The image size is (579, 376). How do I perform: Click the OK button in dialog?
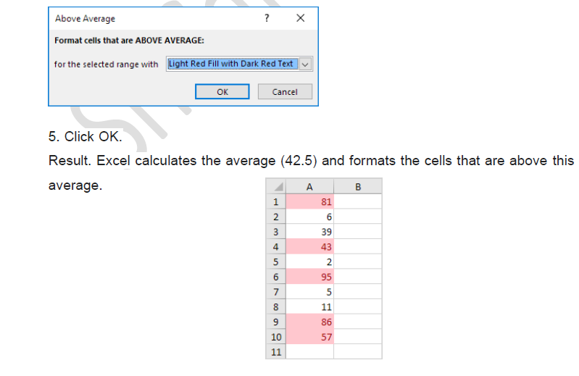222,92
